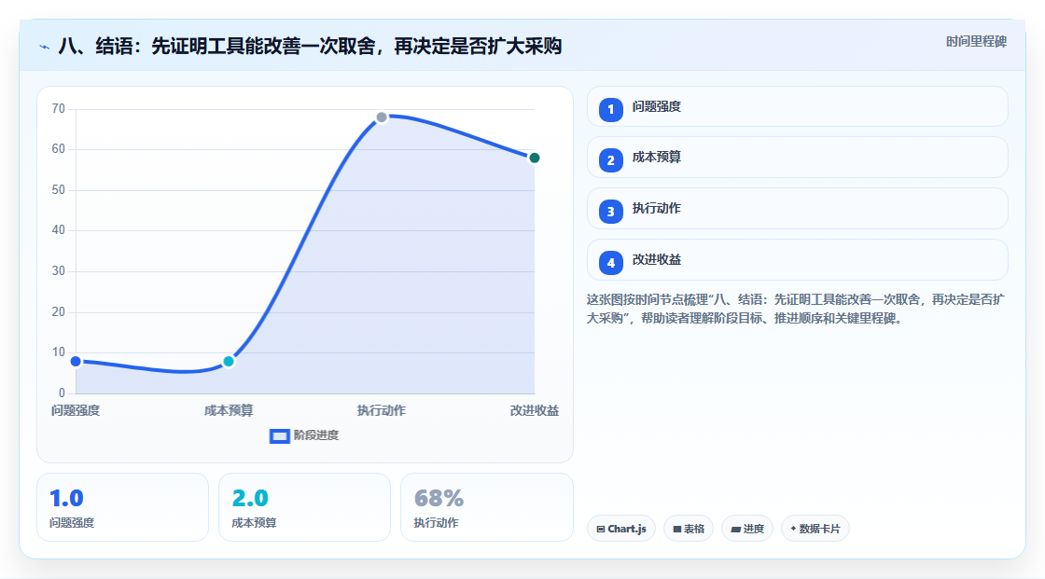The width and height of the screenshot is (1045, 579).
Task: Click y-axis value 40
Action: (59, 230)
